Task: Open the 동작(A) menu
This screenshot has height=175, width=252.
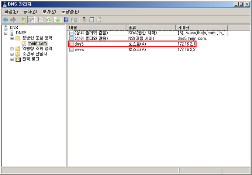Action: 30,12
